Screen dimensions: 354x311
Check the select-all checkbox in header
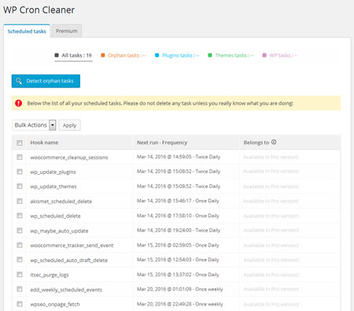tap(20, 143)
